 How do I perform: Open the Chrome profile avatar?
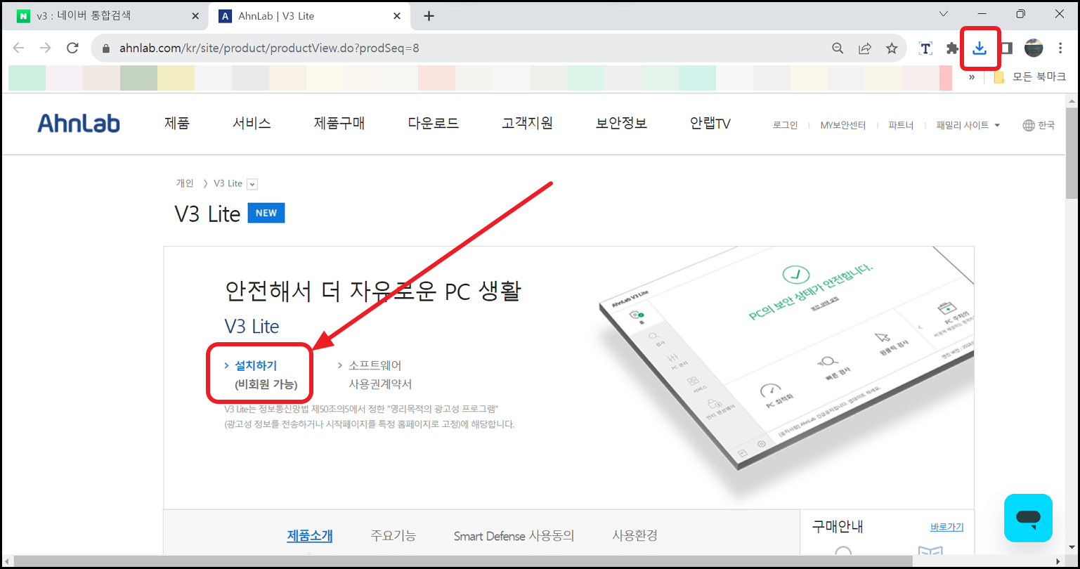pyautogui.click(x=1034, y=48)
